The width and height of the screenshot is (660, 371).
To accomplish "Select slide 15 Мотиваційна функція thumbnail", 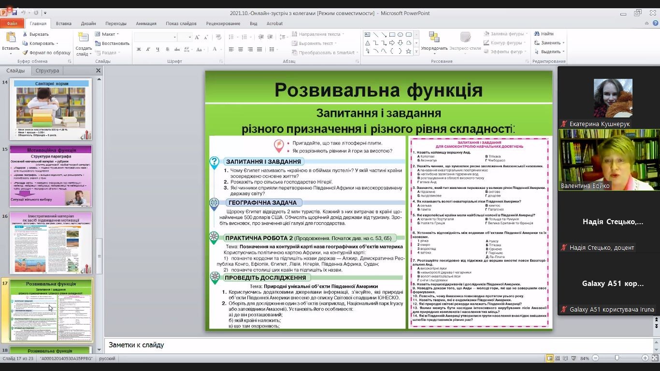I will coord(51,176).
